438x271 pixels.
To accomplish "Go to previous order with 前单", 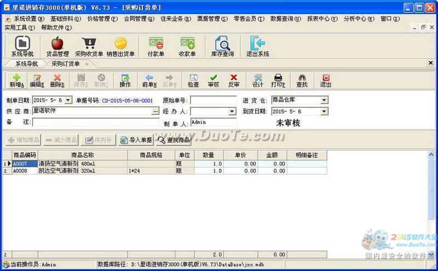I will [149, 81].
